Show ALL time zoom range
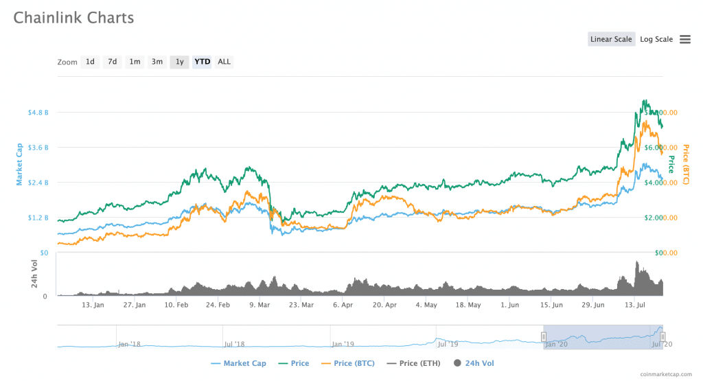The width and height of the screenshot is (703, 381). [x=224, y=62]
